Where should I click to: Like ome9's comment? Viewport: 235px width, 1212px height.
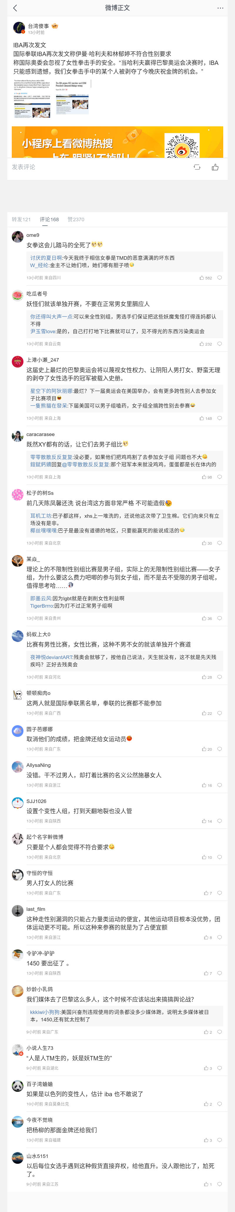click(x=202, y=278)
